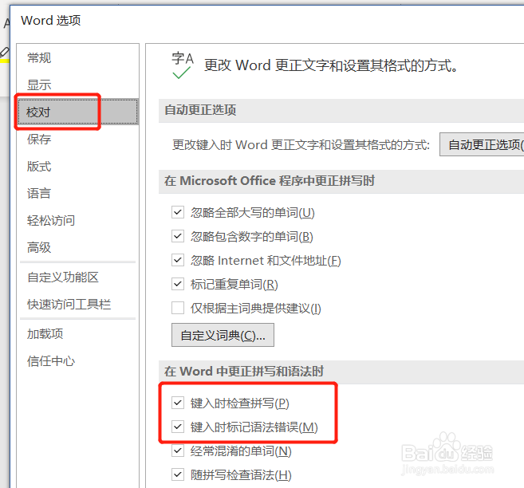This screenshot has height=488, width=524.
Task: Click the 自动更正选项 section header
Action: tap(200, 110)
